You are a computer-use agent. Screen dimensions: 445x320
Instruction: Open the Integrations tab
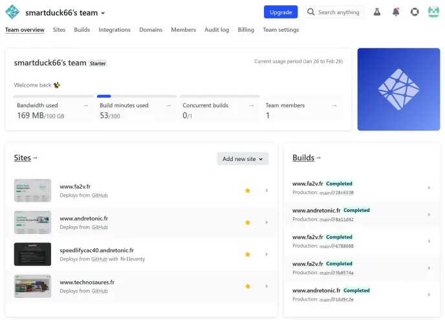(x=114, y=30)
